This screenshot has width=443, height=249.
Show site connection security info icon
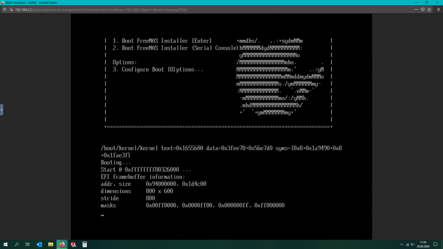[x=12, y=10]
